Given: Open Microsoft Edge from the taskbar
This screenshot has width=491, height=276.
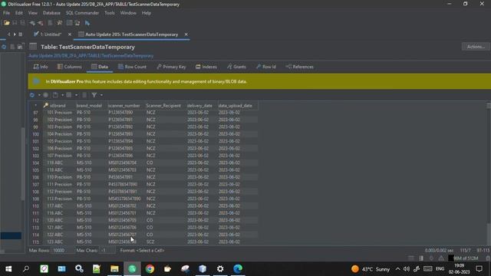Looking at the screenshot, I should click(x=238, y=269).
